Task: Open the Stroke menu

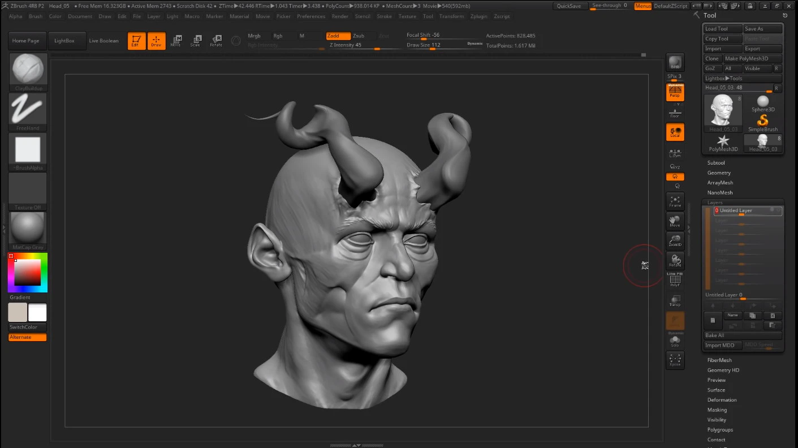Action: (385, 16)
